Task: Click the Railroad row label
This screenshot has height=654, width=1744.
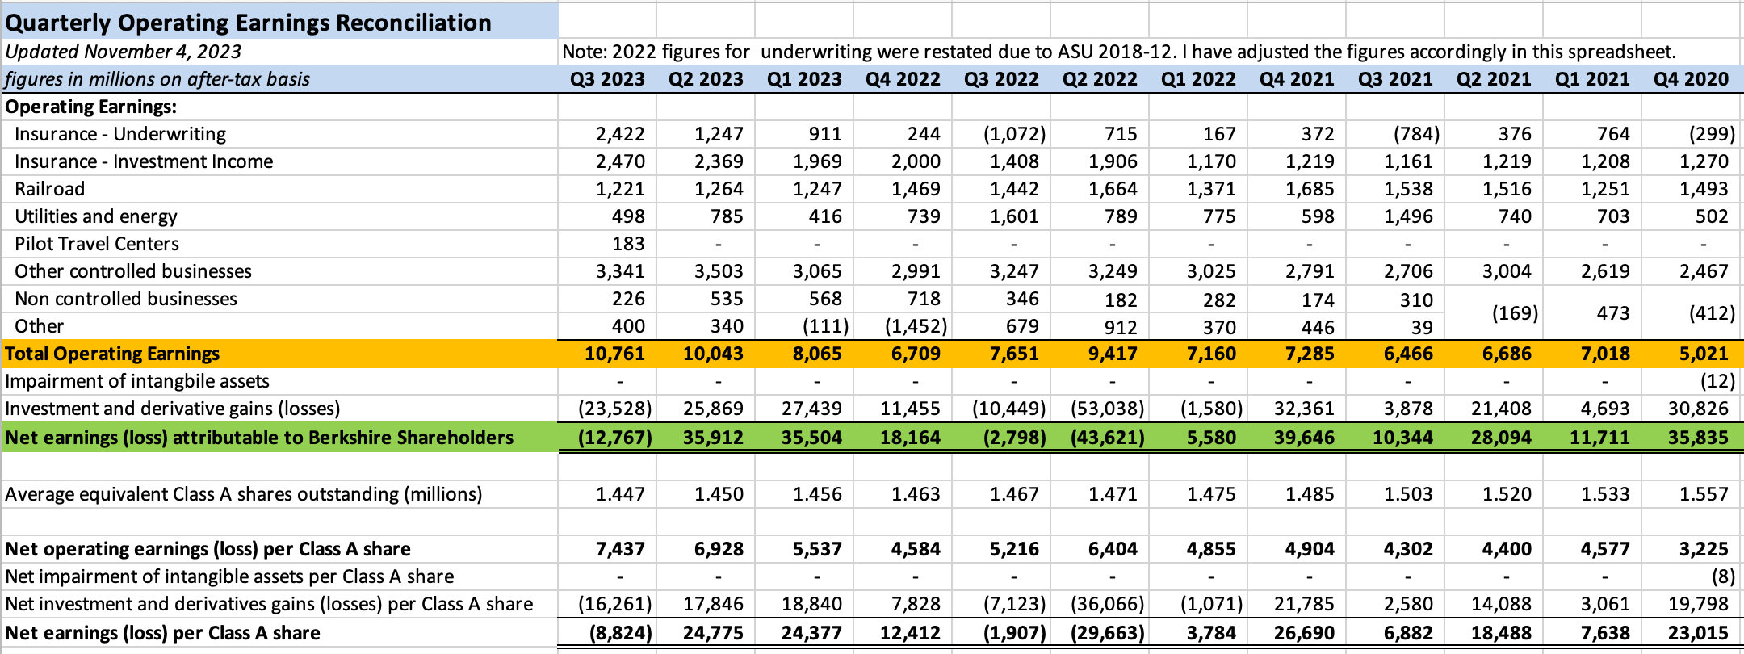Action: click(49, 189)
